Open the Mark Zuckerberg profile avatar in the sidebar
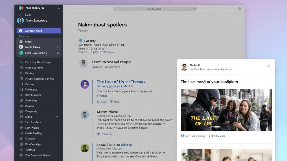287x161 pixels. (20, 20)
